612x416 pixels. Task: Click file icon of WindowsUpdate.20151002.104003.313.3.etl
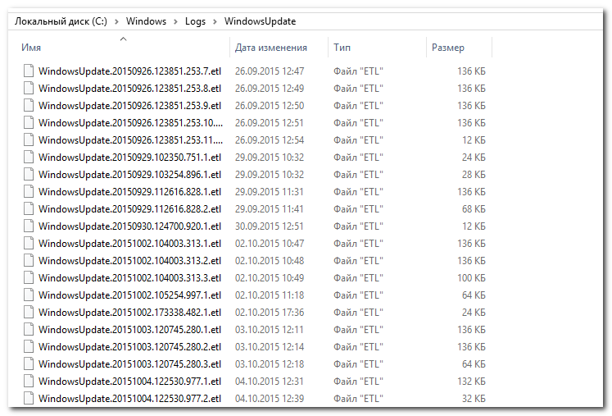(x=29, y=277)
